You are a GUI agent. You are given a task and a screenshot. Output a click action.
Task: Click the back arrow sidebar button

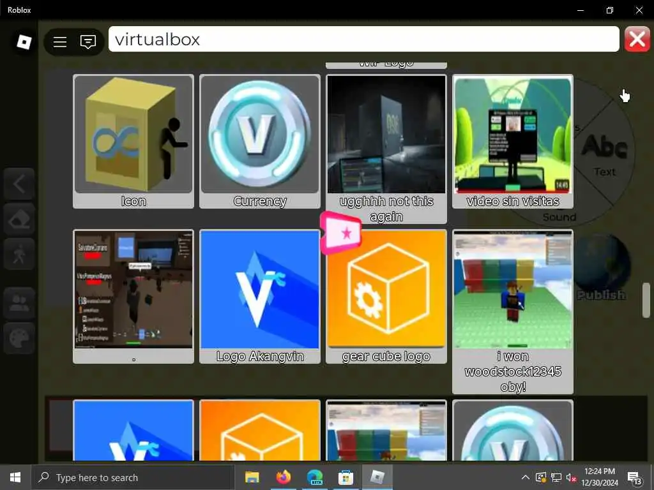[x=19, y=184]
